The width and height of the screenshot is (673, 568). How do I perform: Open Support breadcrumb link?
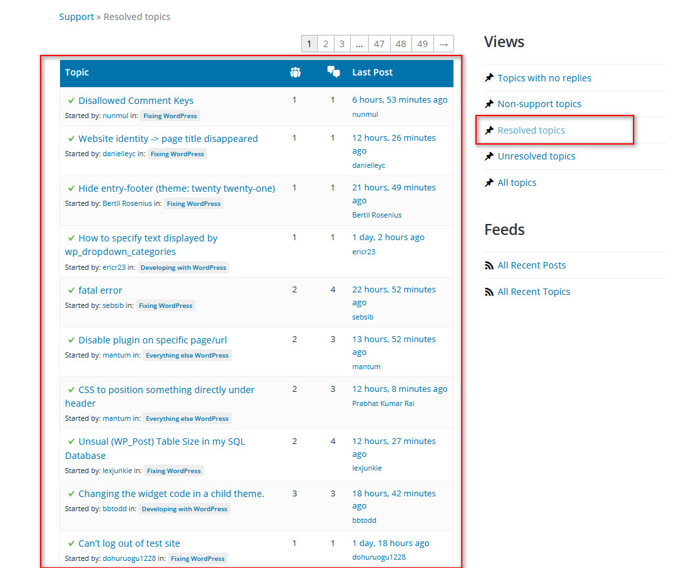pyautogui.click(x=76, y=17)
